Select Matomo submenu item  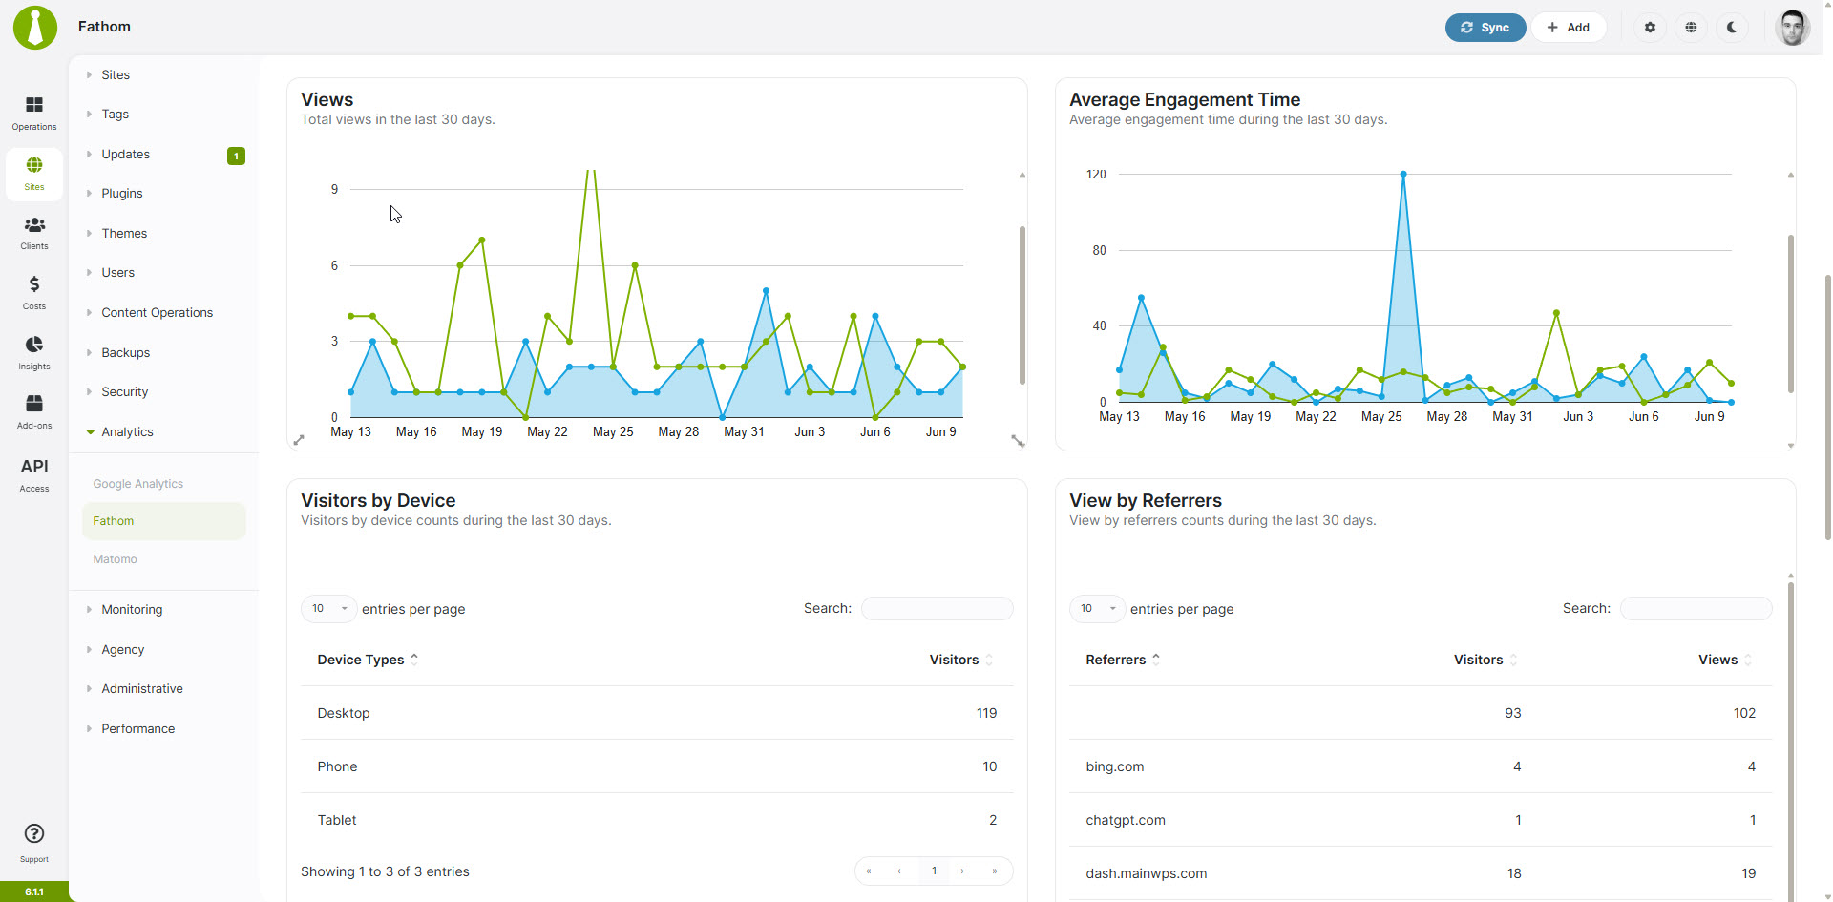click(x=115, y=559)
